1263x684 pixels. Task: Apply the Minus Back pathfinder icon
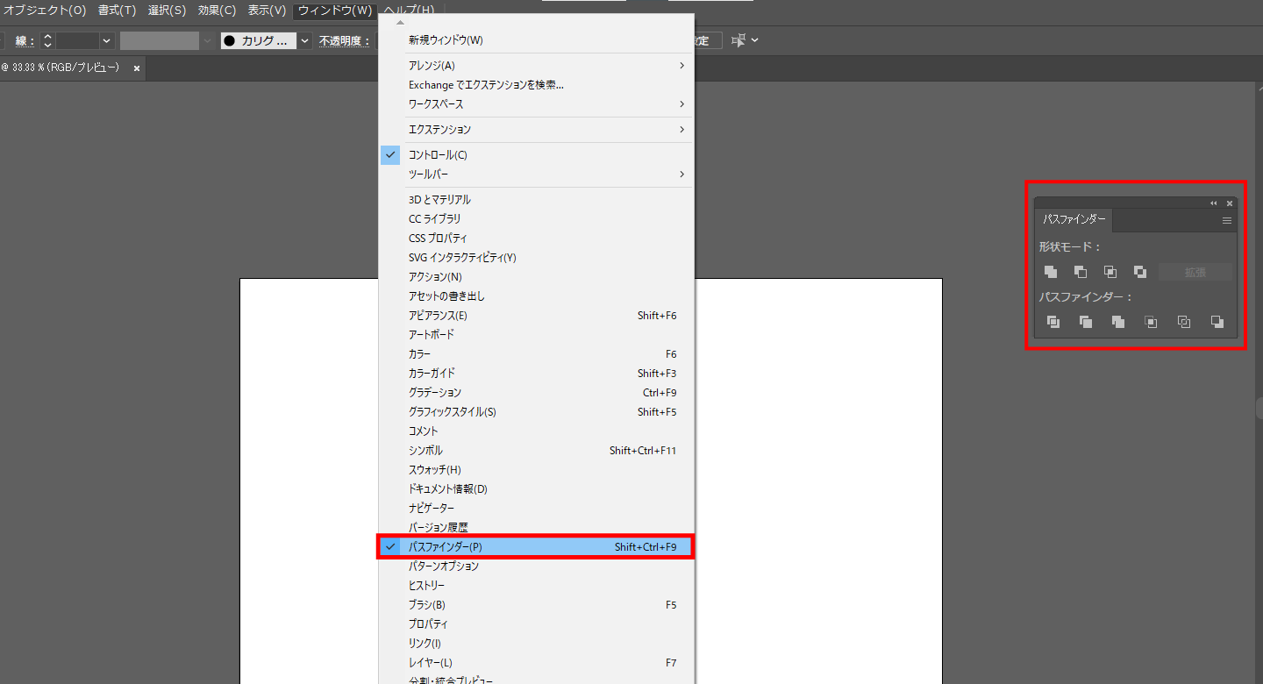[1217, 322]
